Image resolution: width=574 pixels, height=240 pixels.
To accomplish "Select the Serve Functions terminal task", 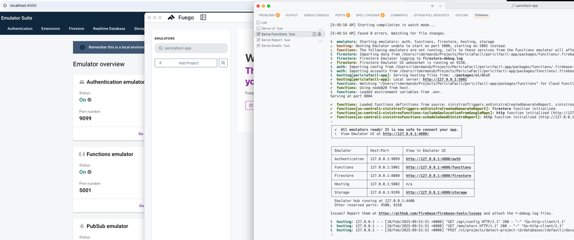I will click(289, 34).
